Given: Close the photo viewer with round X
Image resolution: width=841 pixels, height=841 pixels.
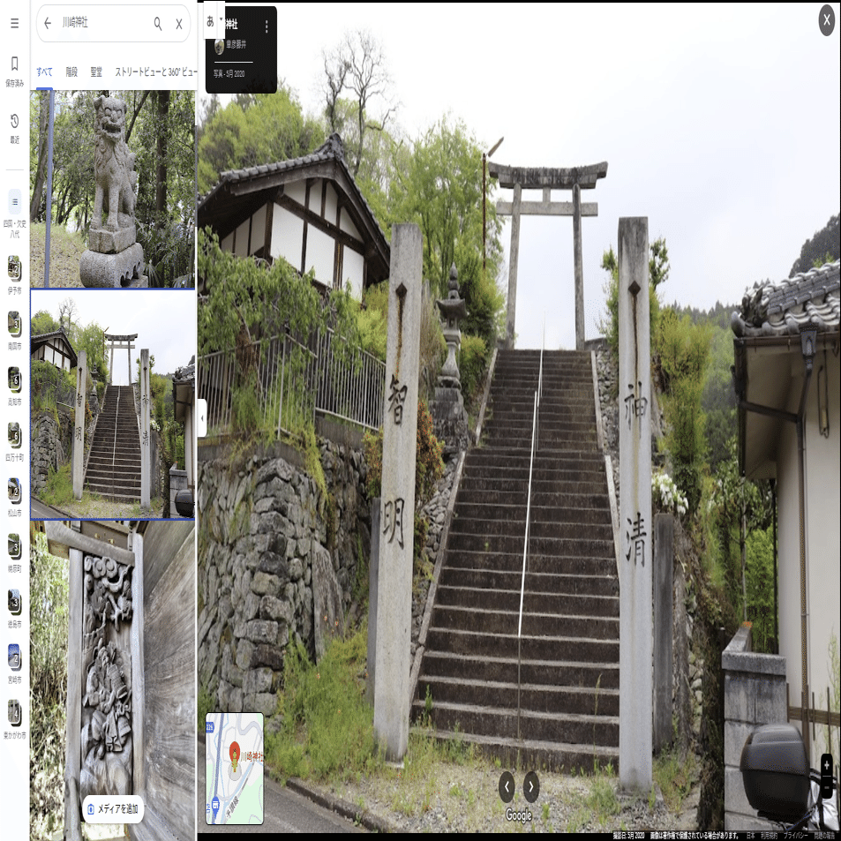Looking at the screenshot, I should (x=827, y=20).
